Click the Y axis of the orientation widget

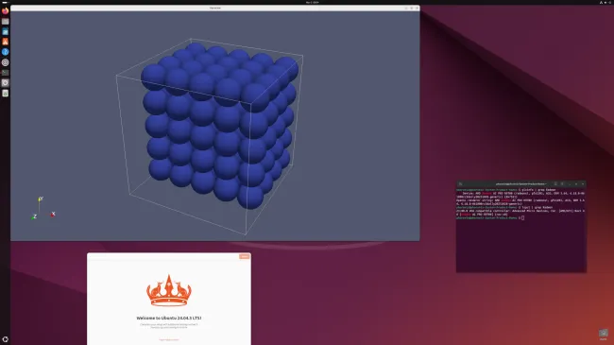point(40,199)
